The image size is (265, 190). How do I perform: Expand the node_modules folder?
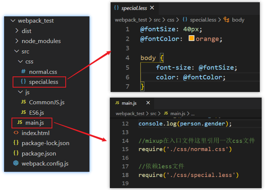(x=17, y=41)
